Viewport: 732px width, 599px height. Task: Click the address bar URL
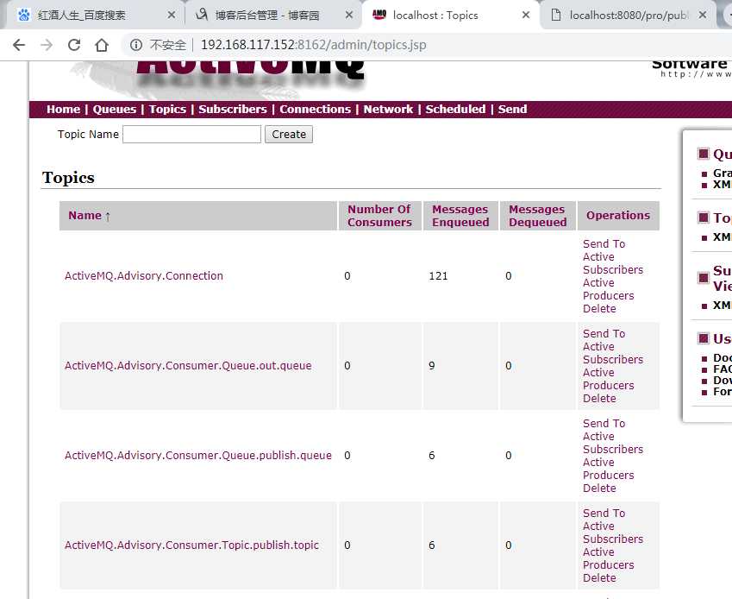(313, 45)
